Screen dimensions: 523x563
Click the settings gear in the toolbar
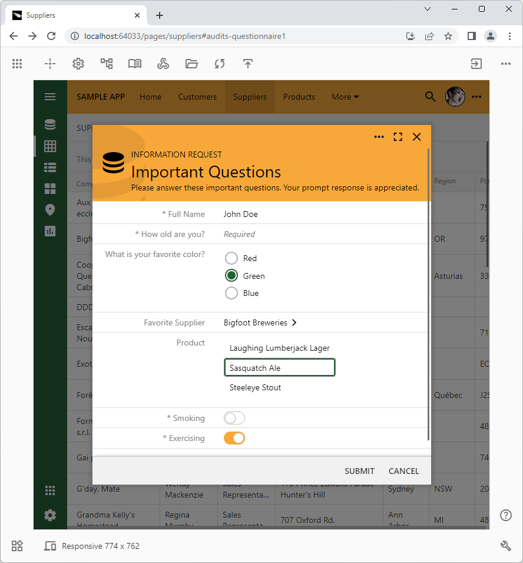coord(78,64)
